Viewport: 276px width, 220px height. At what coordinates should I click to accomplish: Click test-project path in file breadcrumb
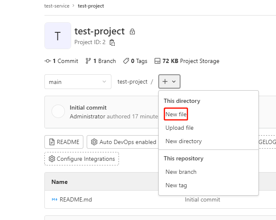click(132, 82)
